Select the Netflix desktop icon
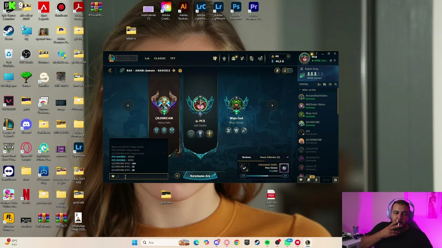Image resolution: width=442 pixels, height=248 pixels. point(26,197)
